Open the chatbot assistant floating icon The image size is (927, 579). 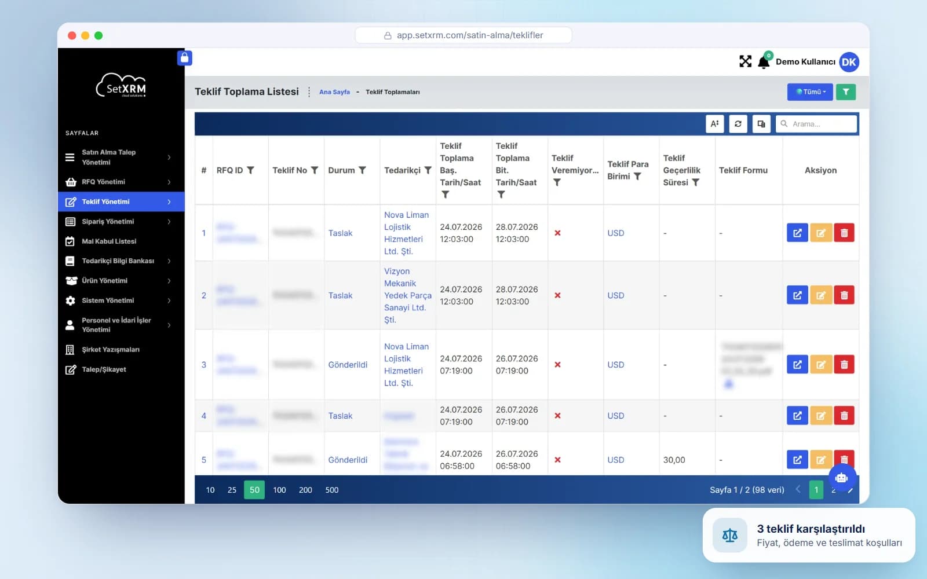841,478
